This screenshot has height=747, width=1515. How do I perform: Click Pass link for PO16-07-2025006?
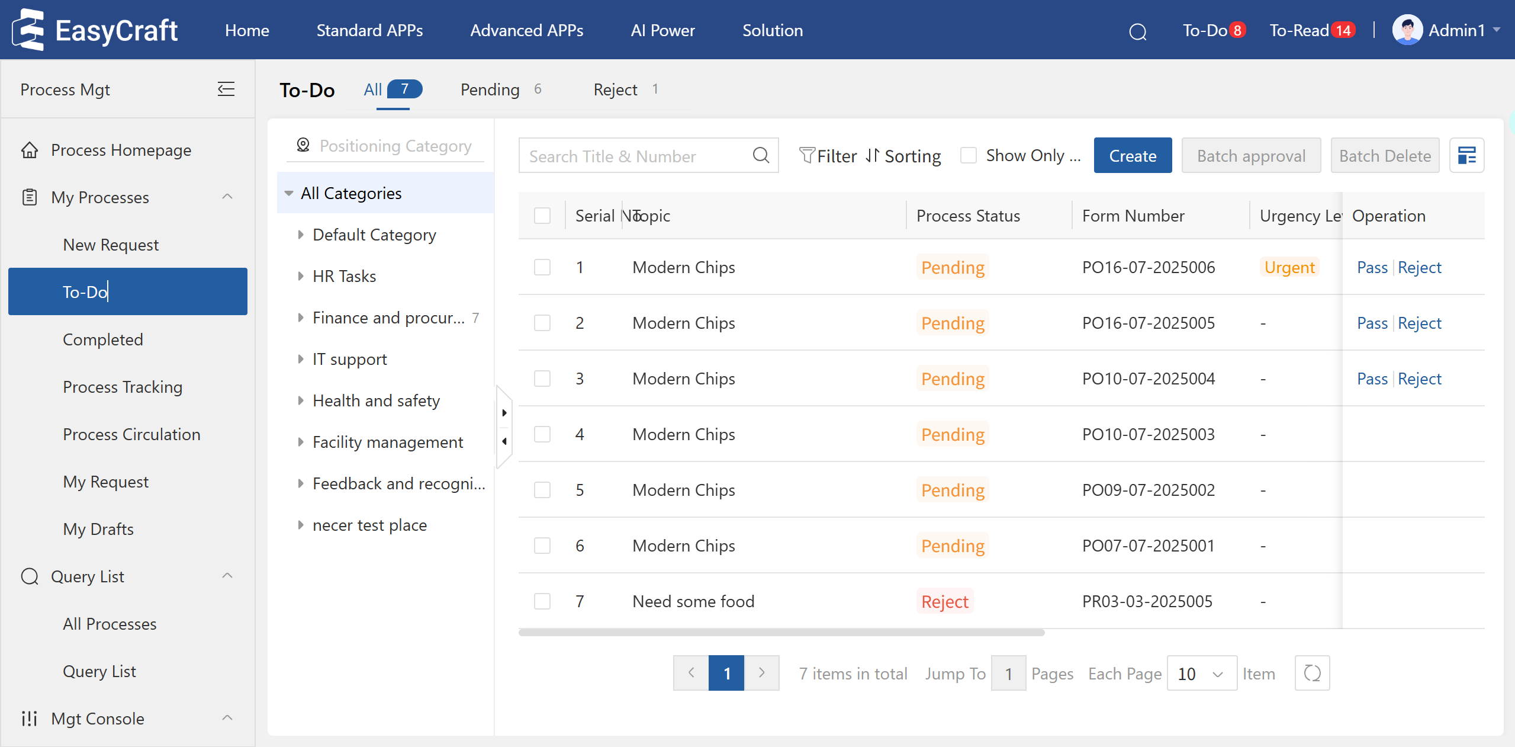pos(1372,267)
